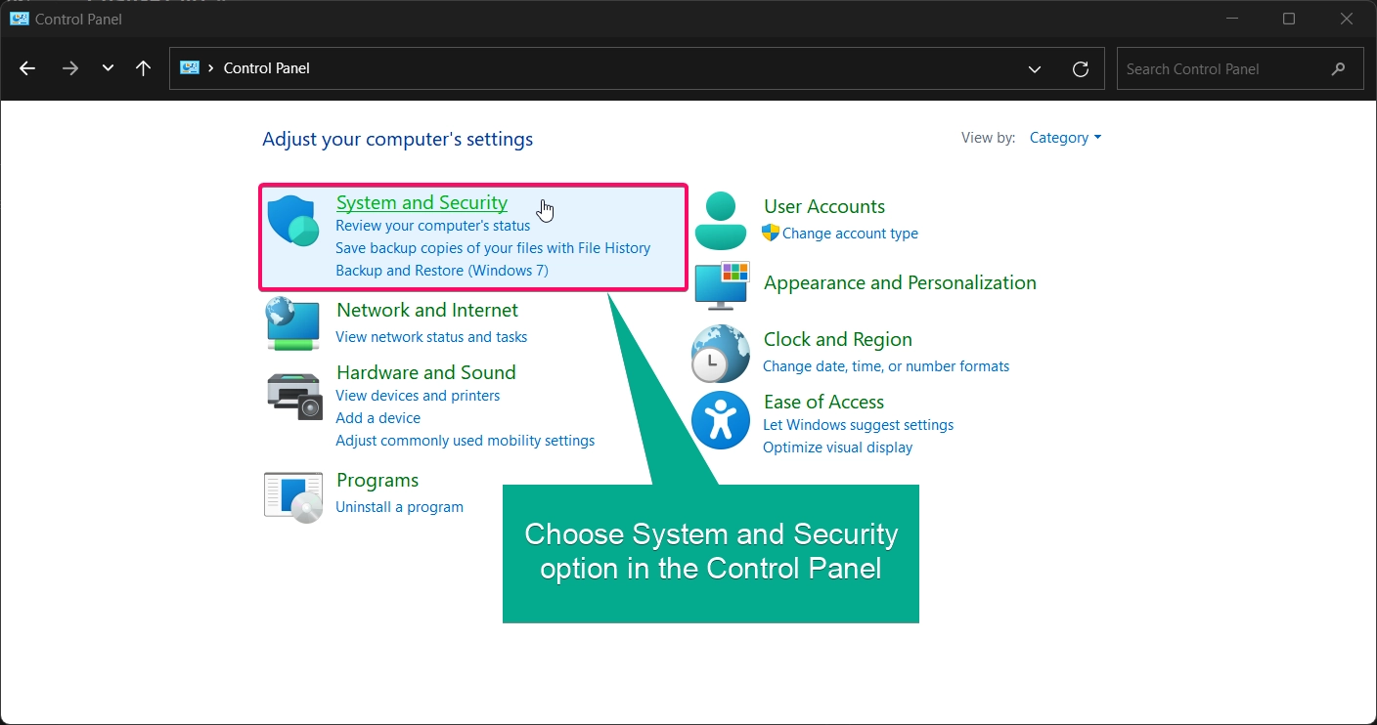The image size is (1377, 725).
Task: Click the address bar Control Panel icon
Action: [190, 68]
